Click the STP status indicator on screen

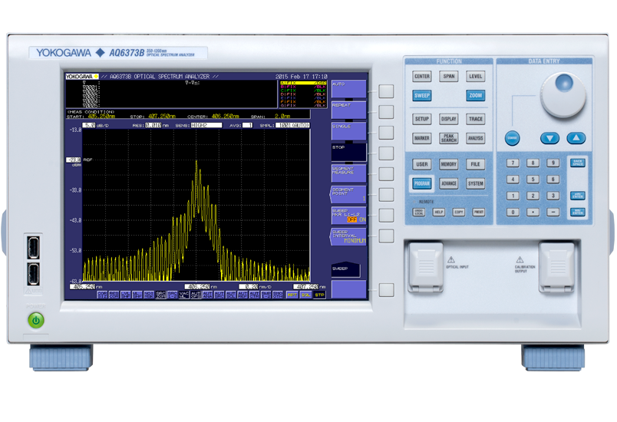(x=319, y=295)
